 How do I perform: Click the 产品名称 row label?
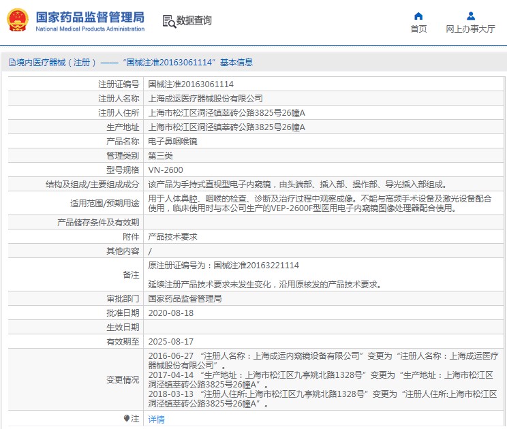[x=123, y=142]
